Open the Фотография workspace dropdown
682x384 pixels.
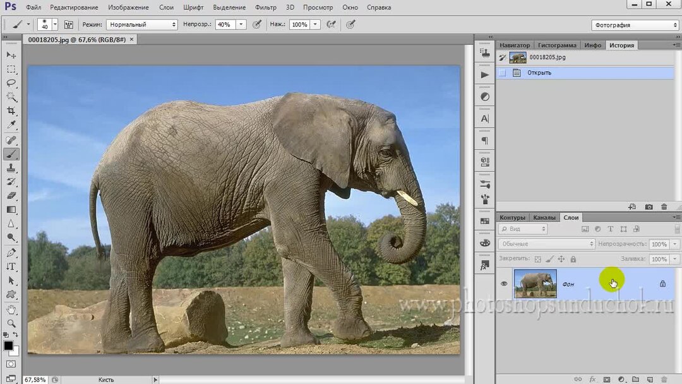pos(635,25)
